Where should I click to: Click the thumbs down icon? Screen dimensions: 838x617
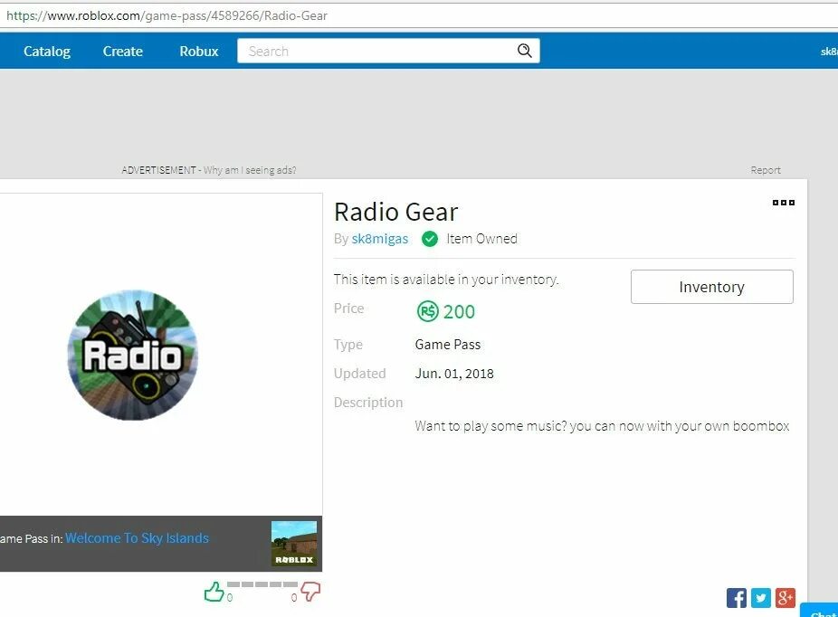coord(310,592)
